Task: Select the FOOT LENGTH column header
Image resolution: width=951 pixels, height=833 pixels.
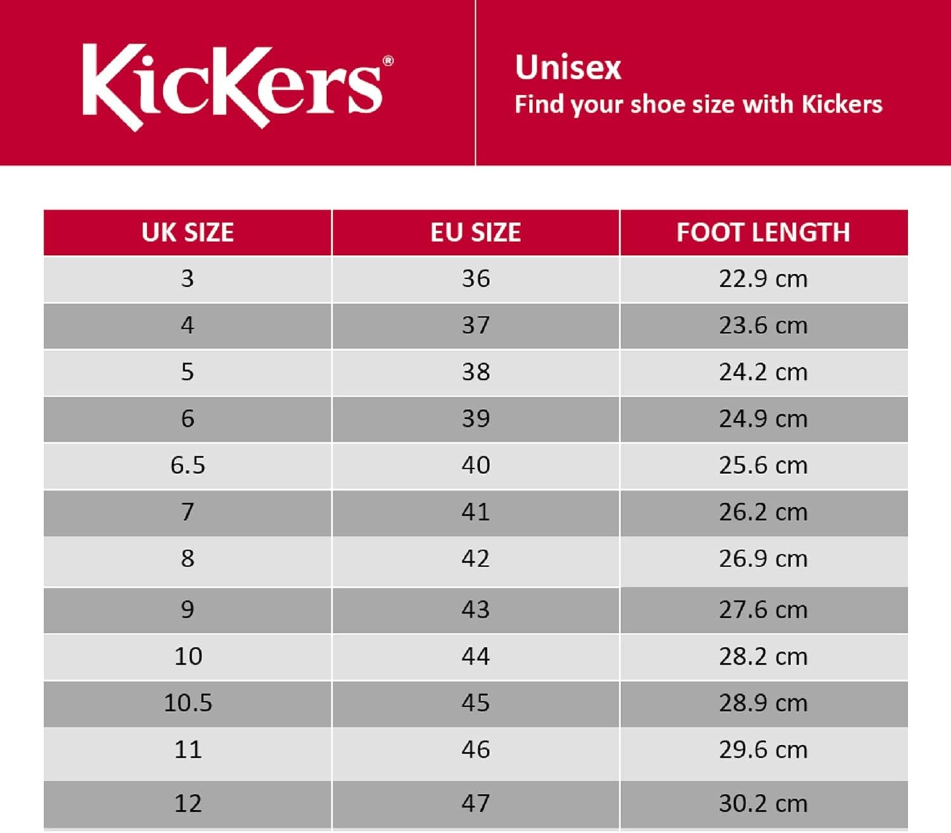Action: [x=763, y=233]
